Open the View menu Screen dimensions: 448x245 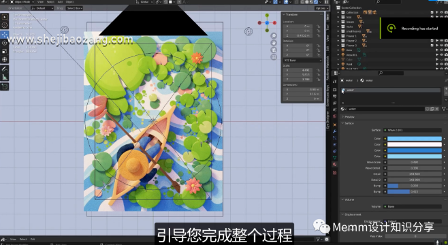[41, 2]
